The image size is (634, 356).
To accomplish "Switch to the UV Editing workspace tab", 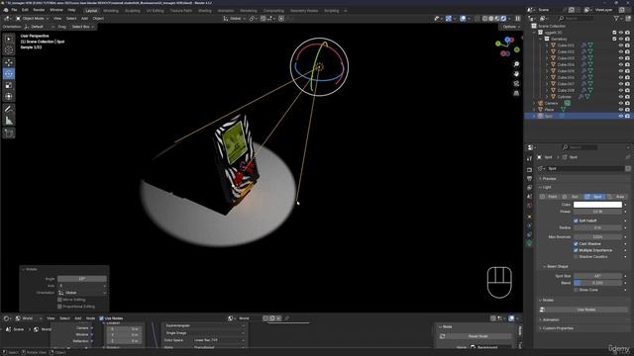I will tap(156, 11).
